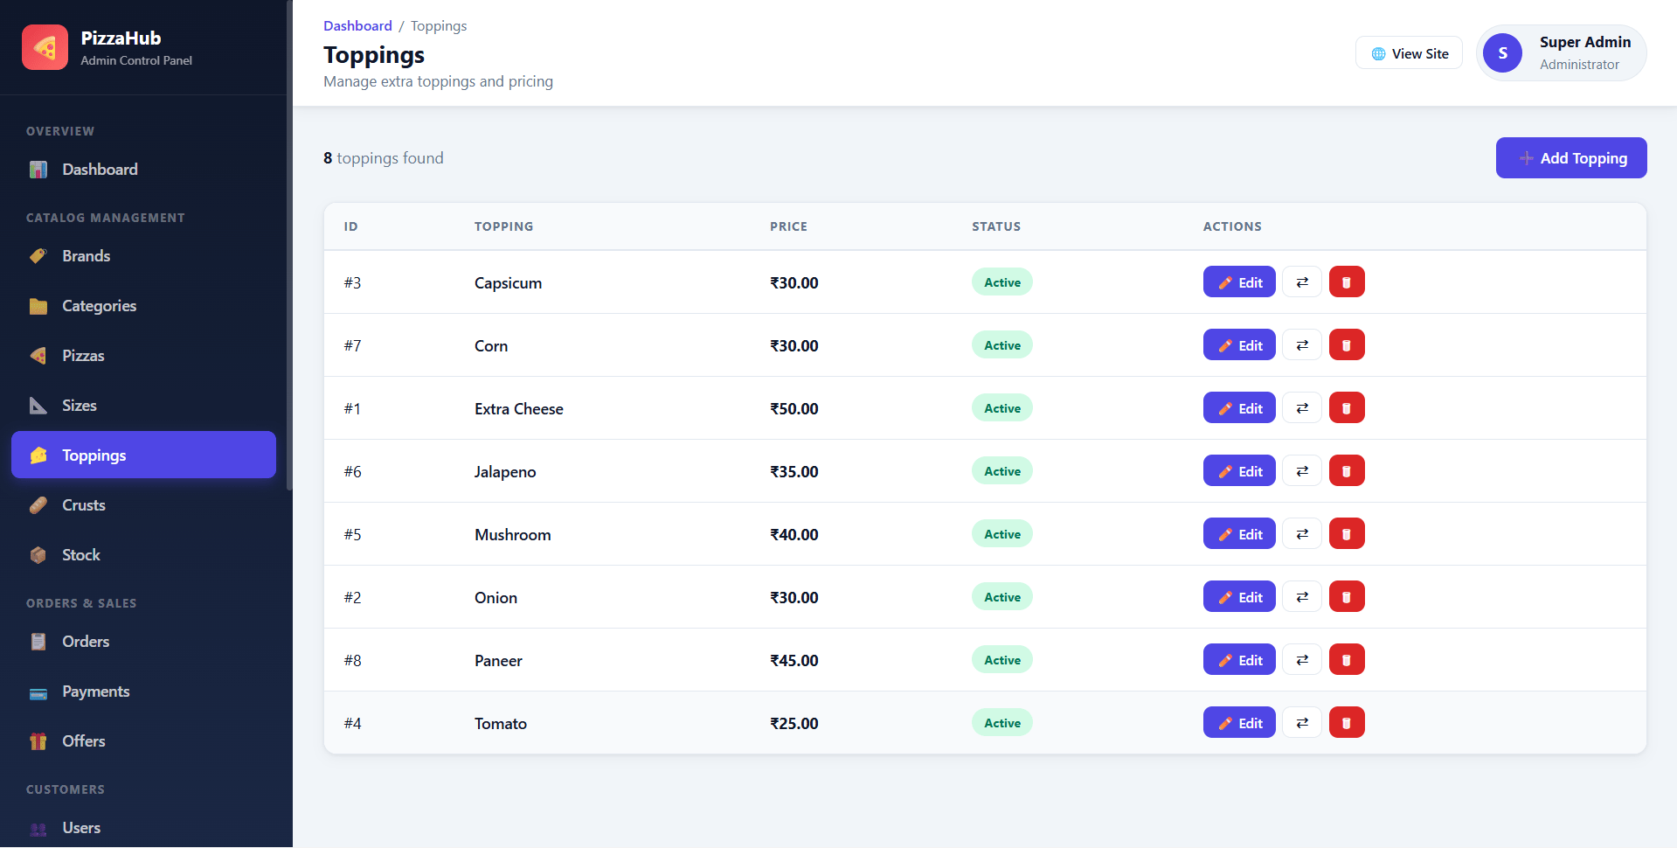The height and width of the screenshot is (848, 1677).
Task: Click the globe View Site button
Action: [x=1409, y=53]
